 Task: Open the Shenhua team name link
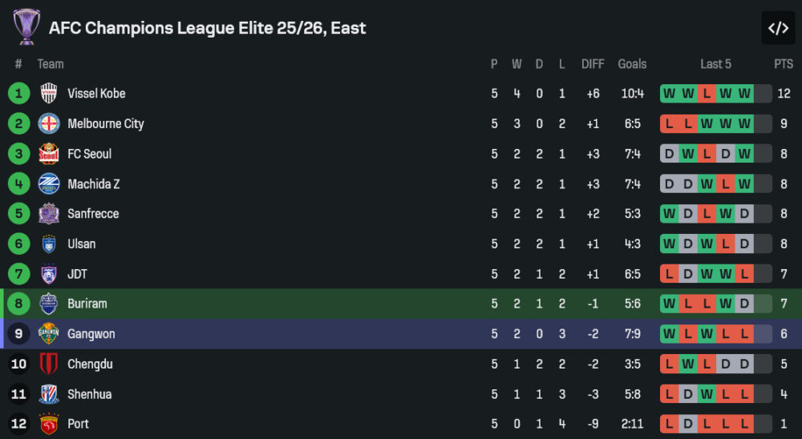(89, 394)
